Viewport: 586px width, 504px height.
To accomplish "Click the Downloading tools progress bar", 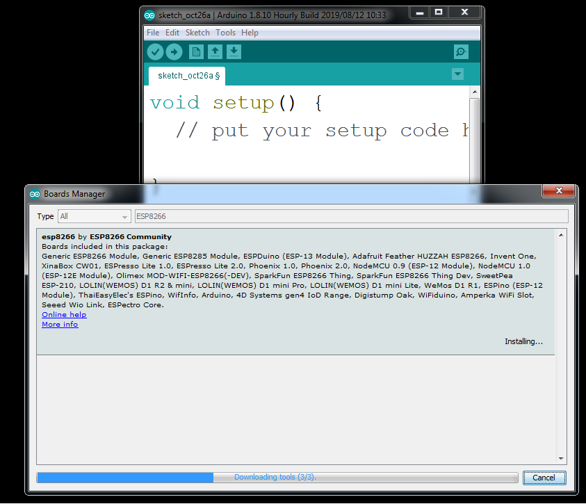I will point(277,478).
